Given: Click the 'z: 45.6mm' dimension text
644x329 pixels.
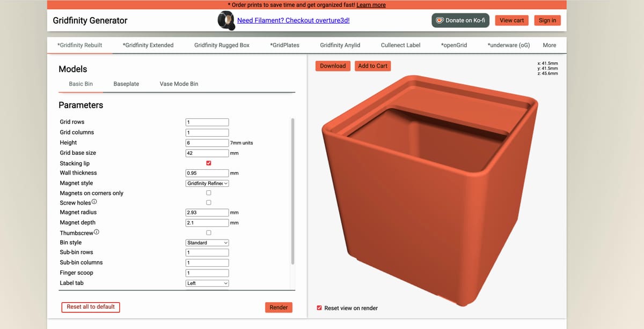Looking at the screenshot, I should click(x=548, y=73).
